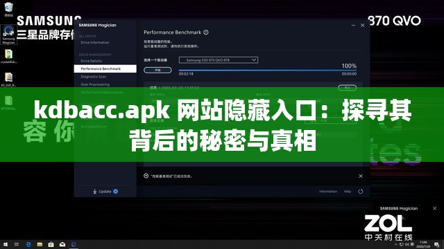Close the Samsung Magician popup at bottom right

click(435, 208)
